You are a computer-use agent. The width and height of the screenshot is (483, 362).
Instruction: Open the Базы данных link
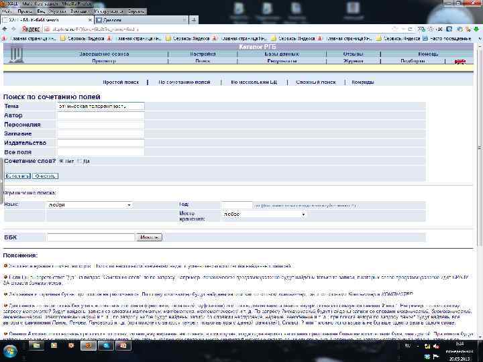(x=282, y=54)
